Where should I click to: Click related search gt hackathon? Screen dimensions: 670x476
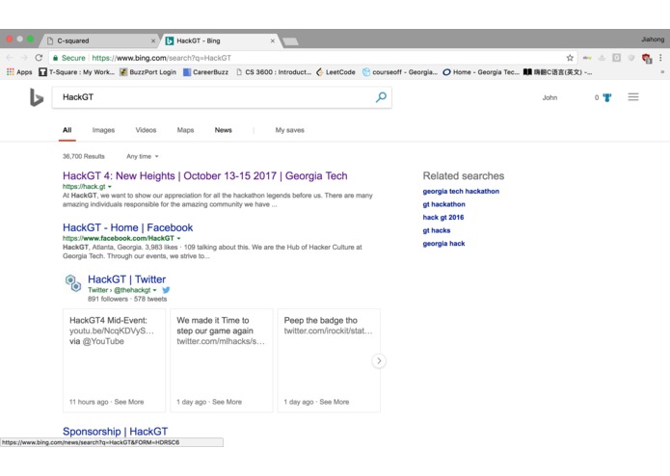click(443, 204)
